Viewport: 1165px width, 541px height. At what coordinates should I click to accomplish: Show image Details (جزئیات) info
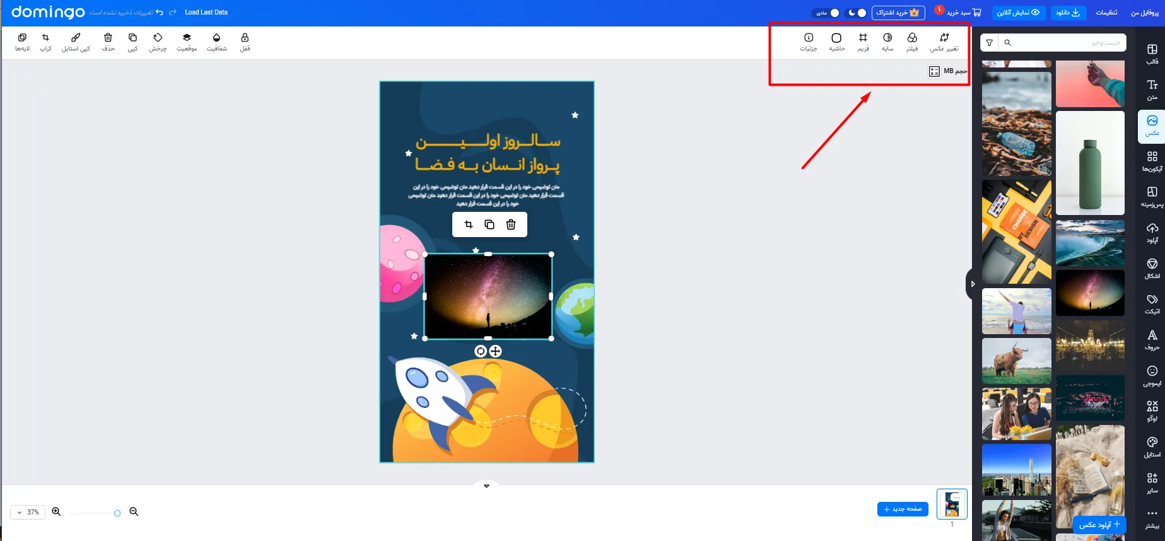point(809,42)
